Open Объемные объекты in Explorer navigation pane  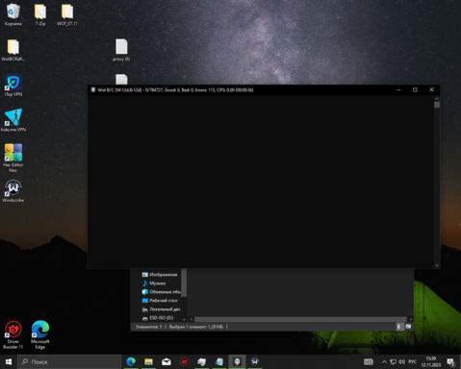click(x=161, y=292)
